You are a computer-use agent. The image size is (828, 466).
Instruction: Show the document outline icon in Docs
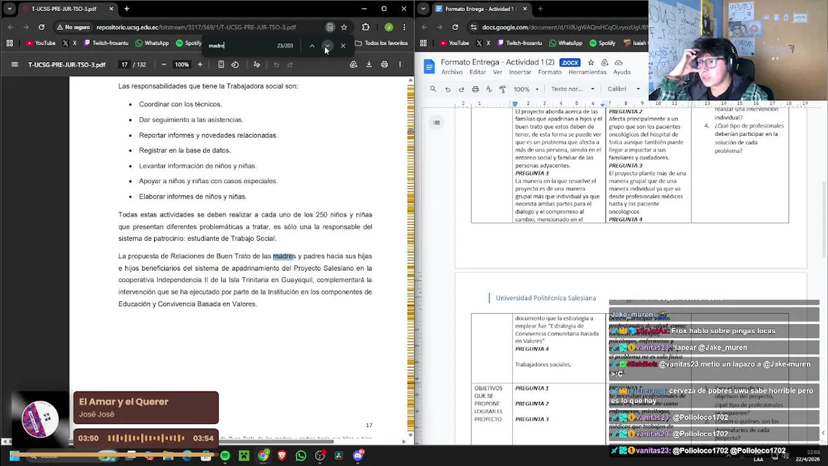437,122
